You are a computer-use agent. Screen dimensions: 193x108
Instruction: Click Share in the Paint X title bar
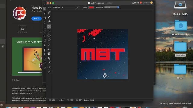135,3
